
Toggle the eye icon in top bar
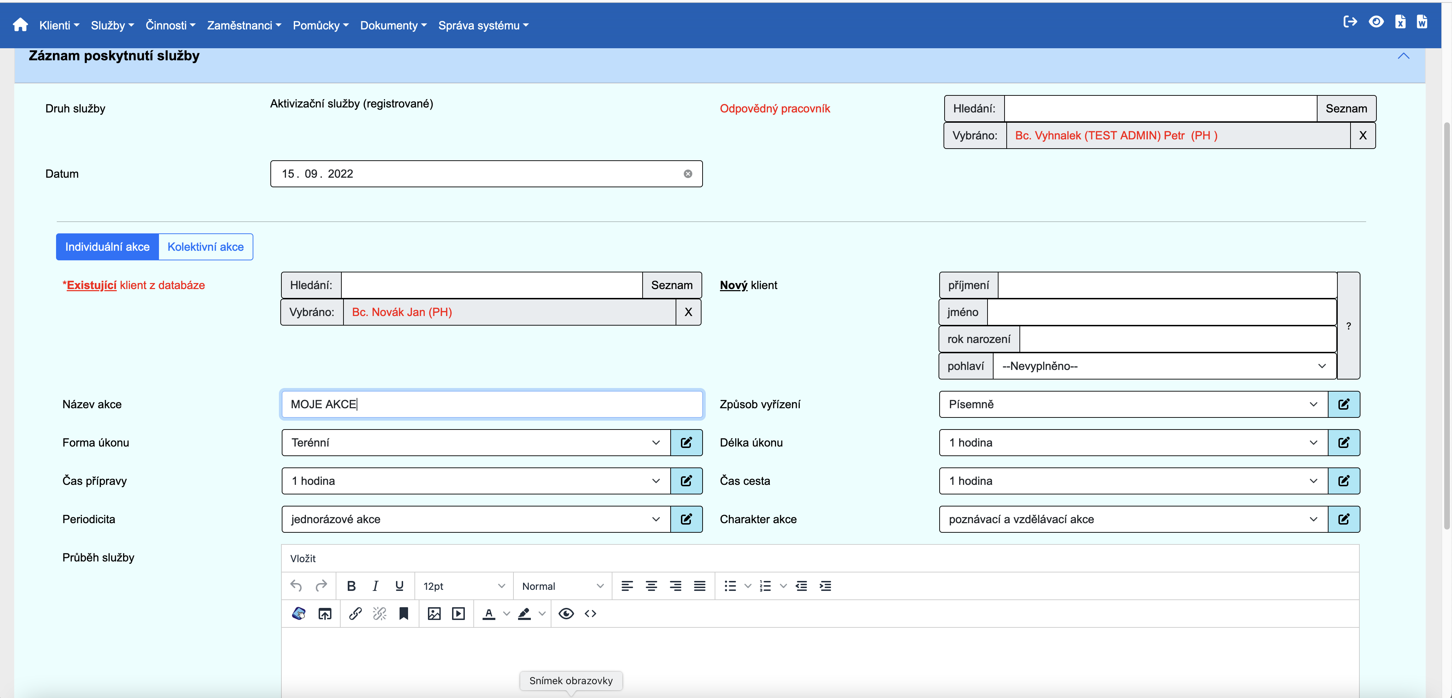pos(1376,22)
